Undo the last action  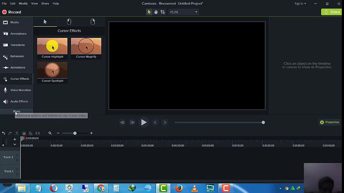pos(3,133)
